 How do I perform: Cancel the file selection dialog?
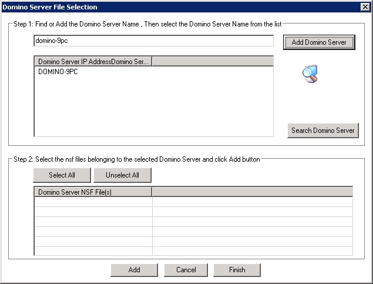click(186, 270)
